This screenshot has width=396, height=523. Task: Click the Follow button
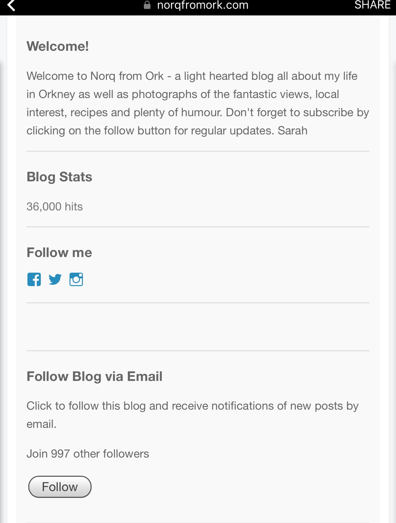[x=60, y=487]
